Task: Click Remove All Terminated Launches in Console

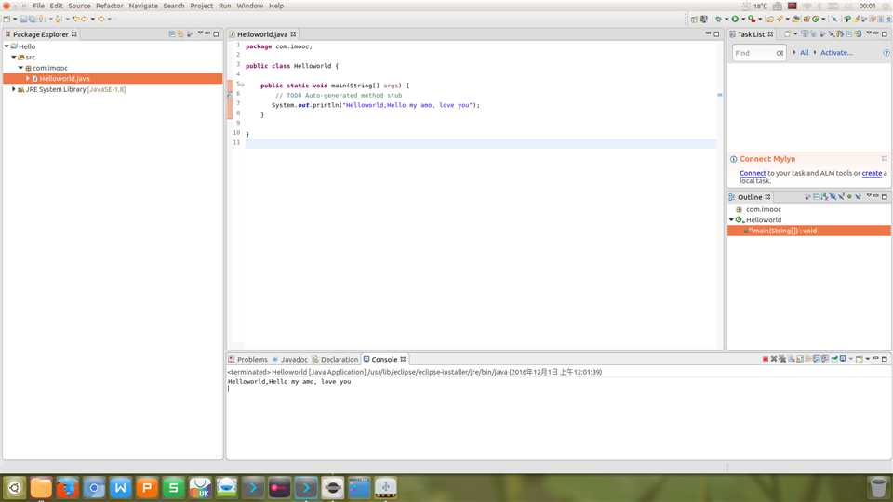Action: click(782, 359)
